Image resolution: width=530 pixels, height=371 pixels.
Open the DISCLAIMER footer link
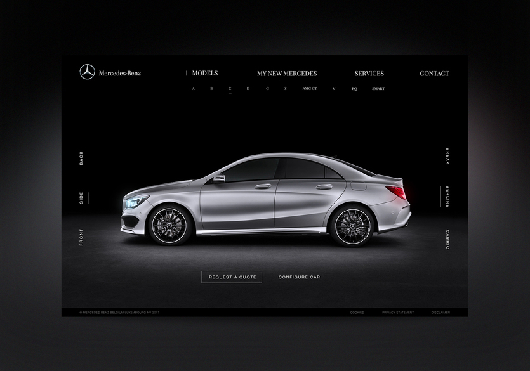tap(441, 313)
